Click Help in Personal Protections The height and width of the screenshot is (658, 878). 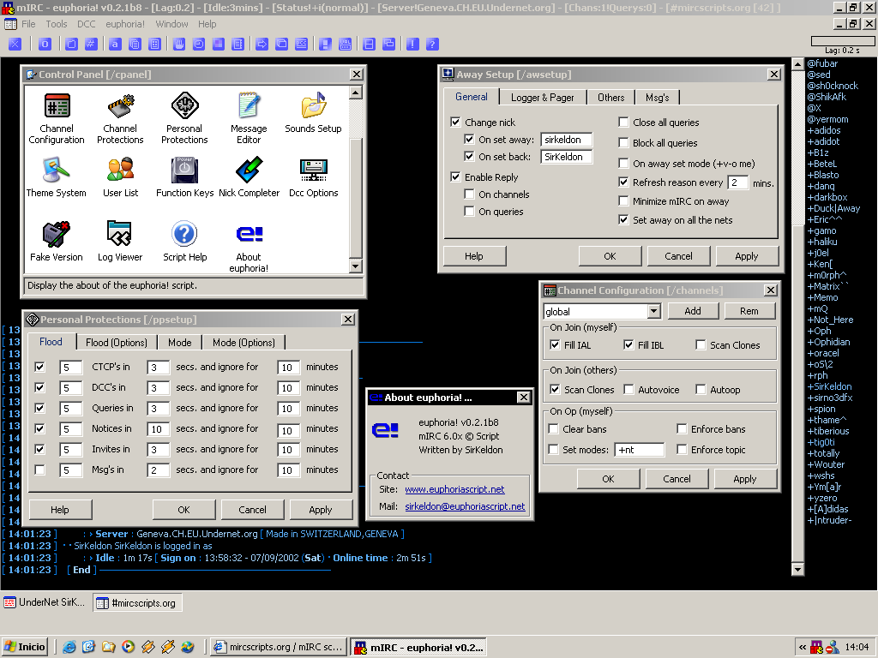[x=60, y=510]
